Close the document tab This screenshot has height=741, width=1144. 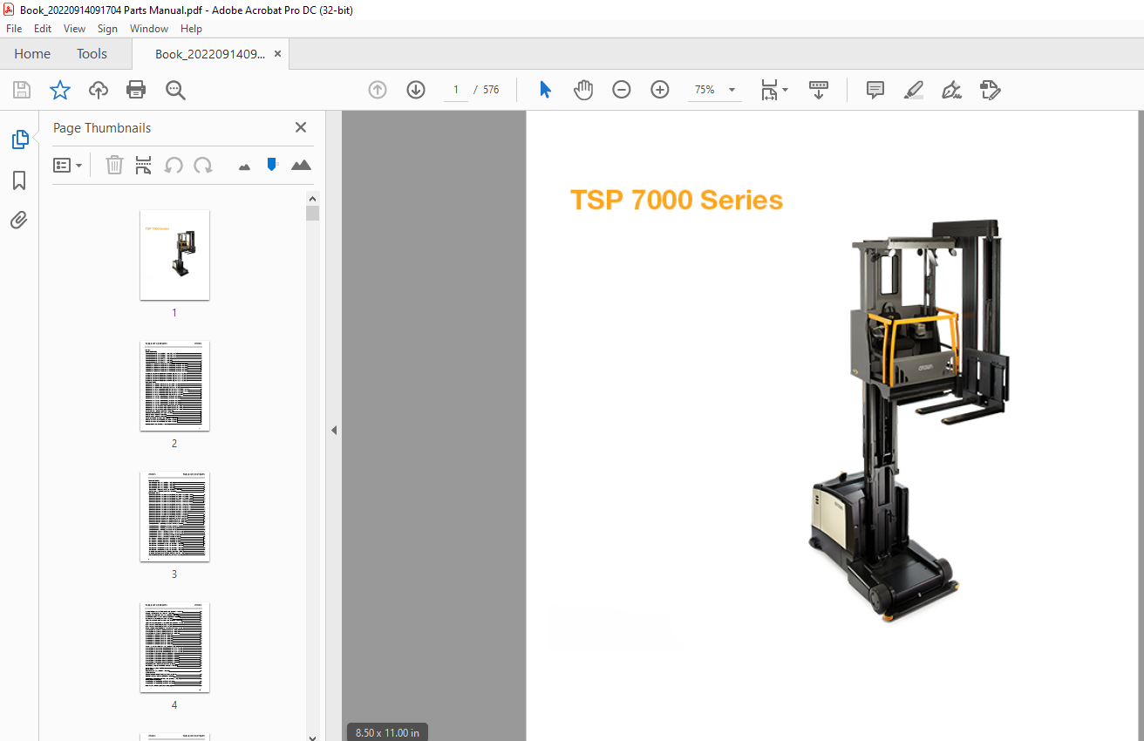point(277,54)
